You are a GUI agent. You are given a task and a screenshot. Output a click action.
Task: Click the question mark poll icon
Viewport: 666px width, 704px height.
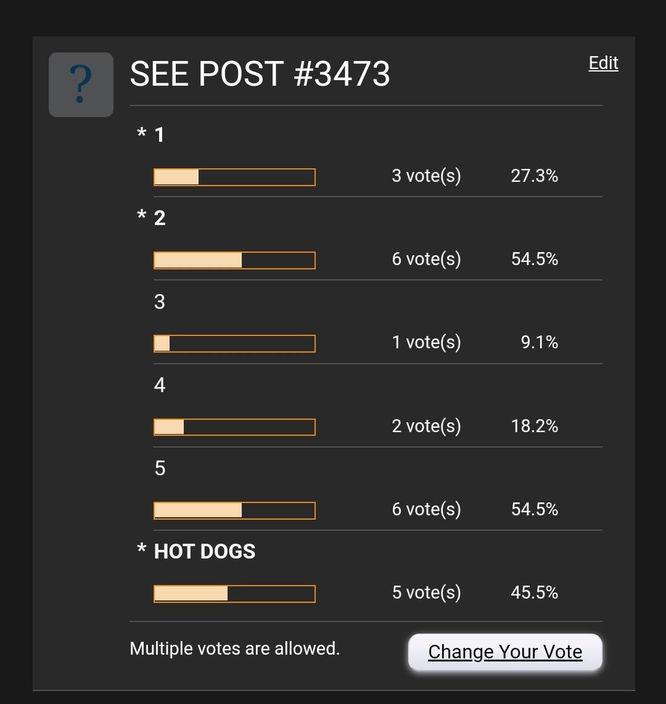[x=81, y=84]
